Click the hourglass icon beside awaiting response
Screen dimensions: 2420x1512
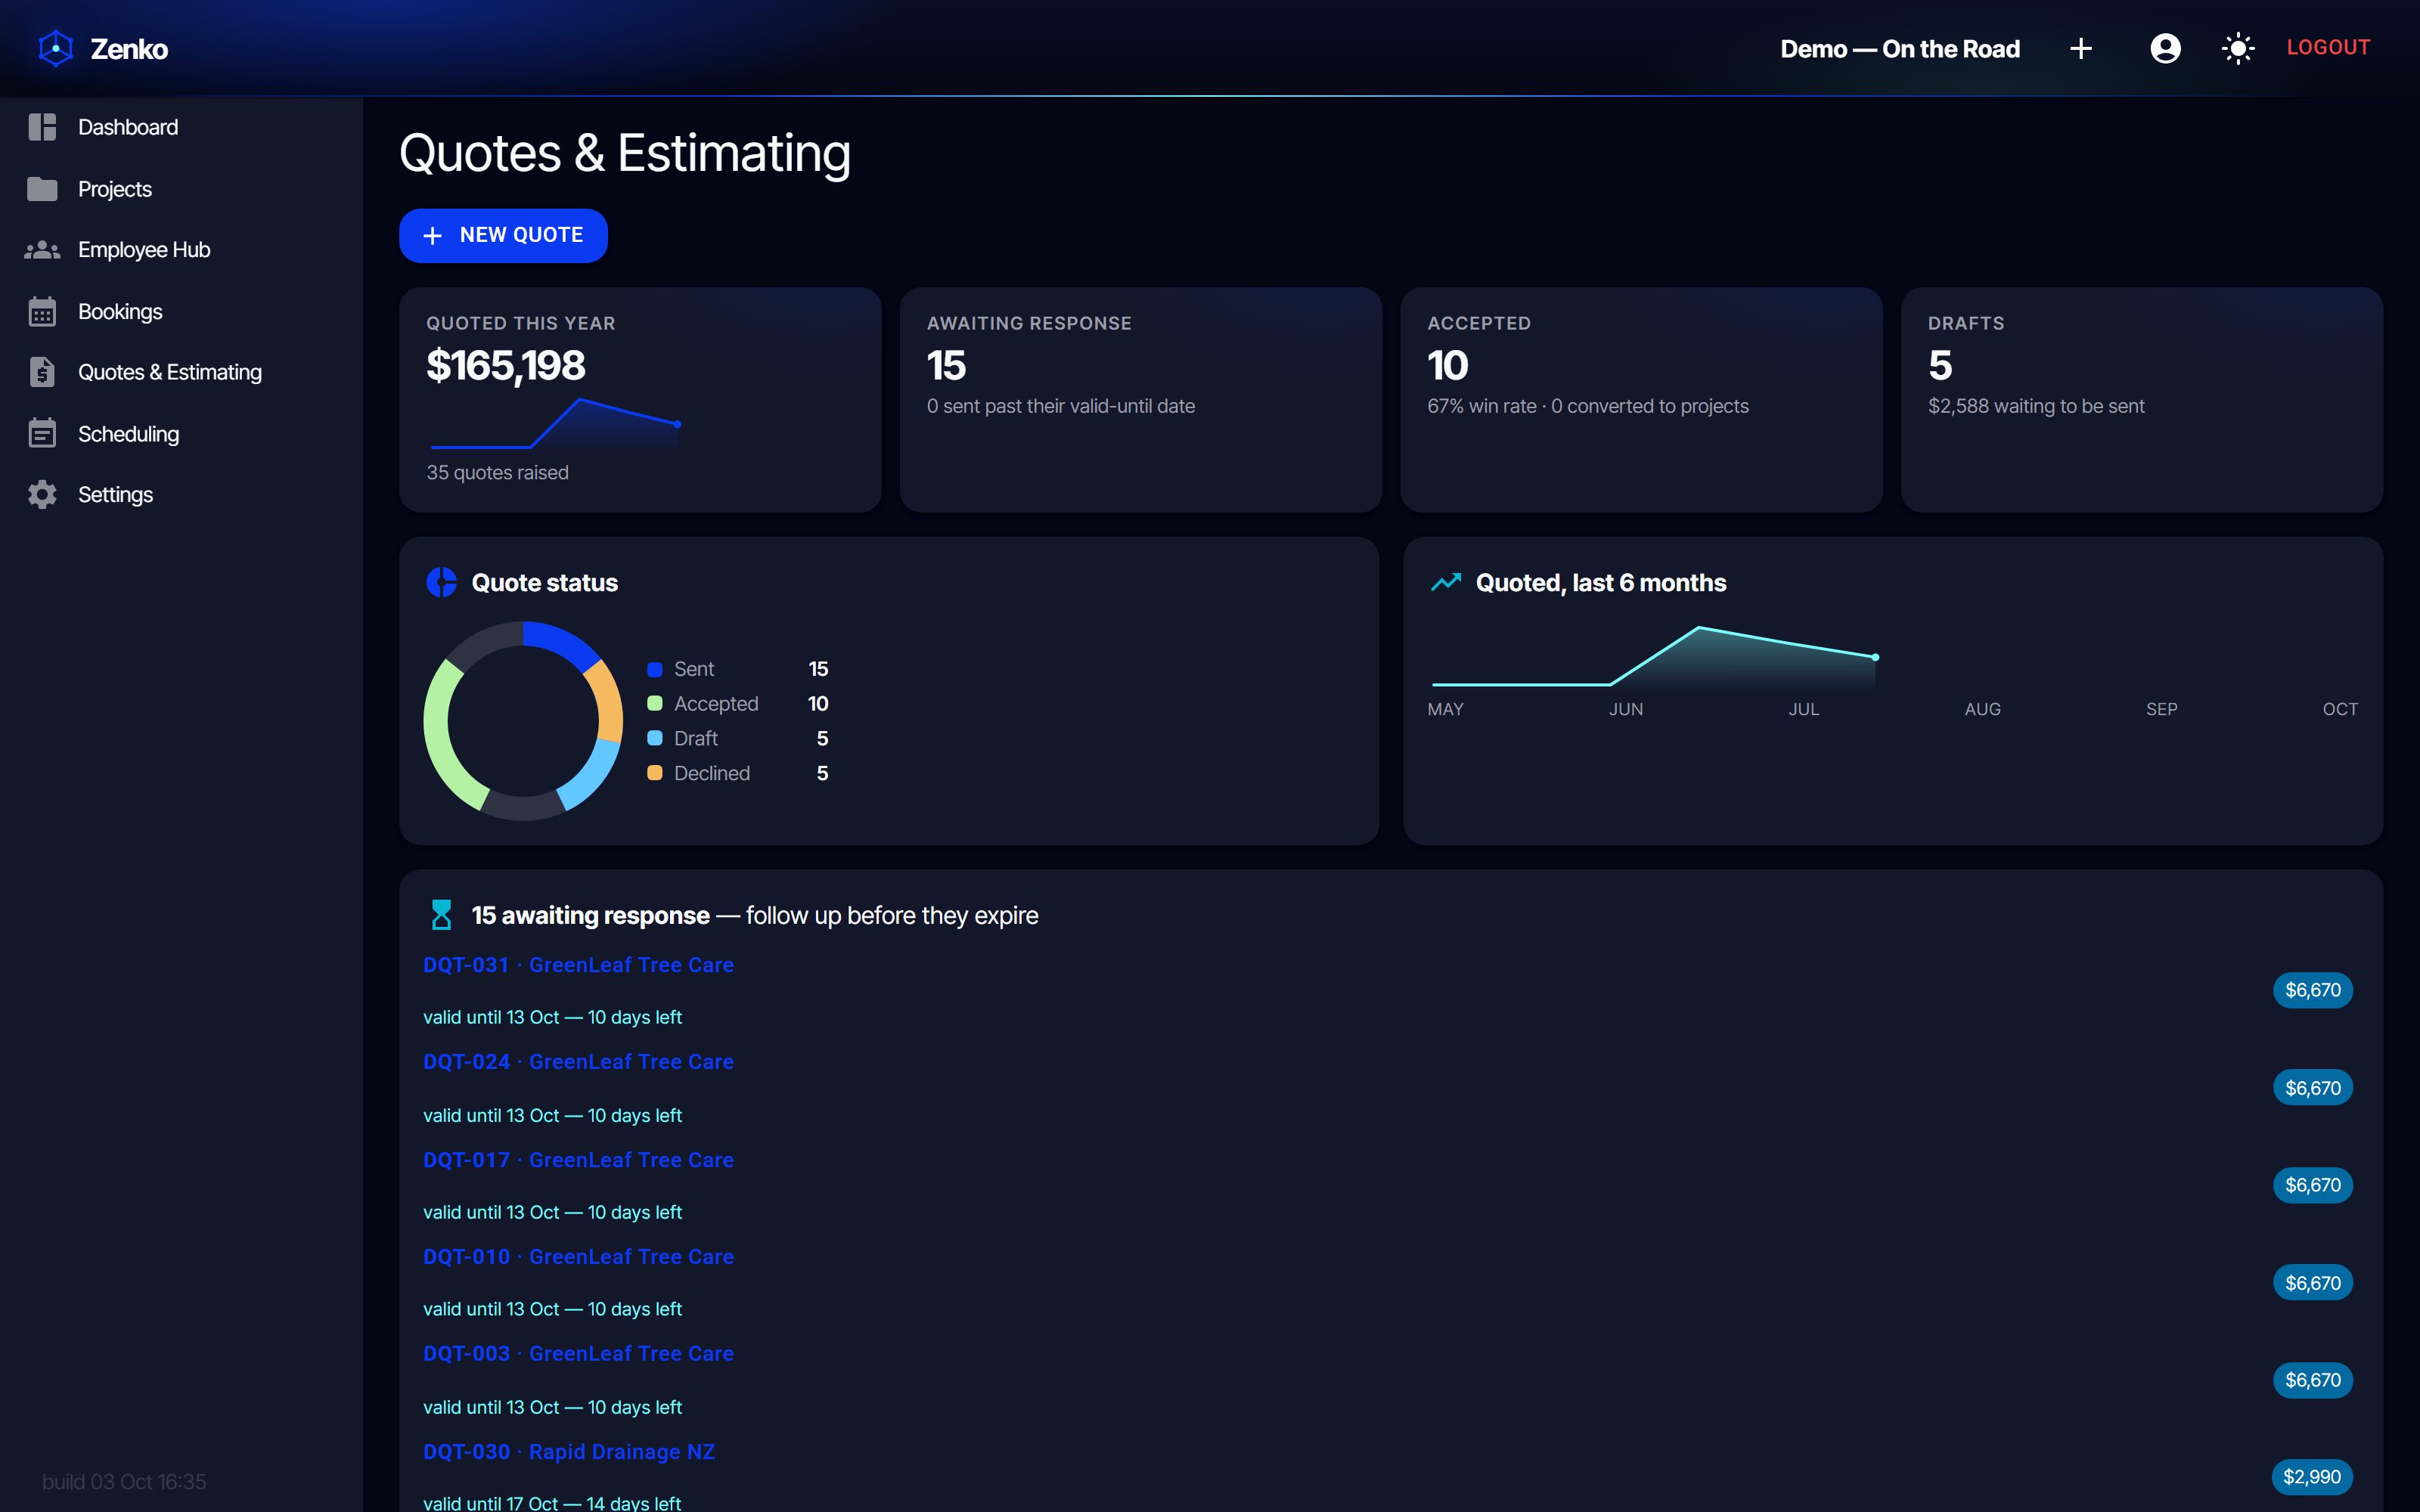pos(441,915)
